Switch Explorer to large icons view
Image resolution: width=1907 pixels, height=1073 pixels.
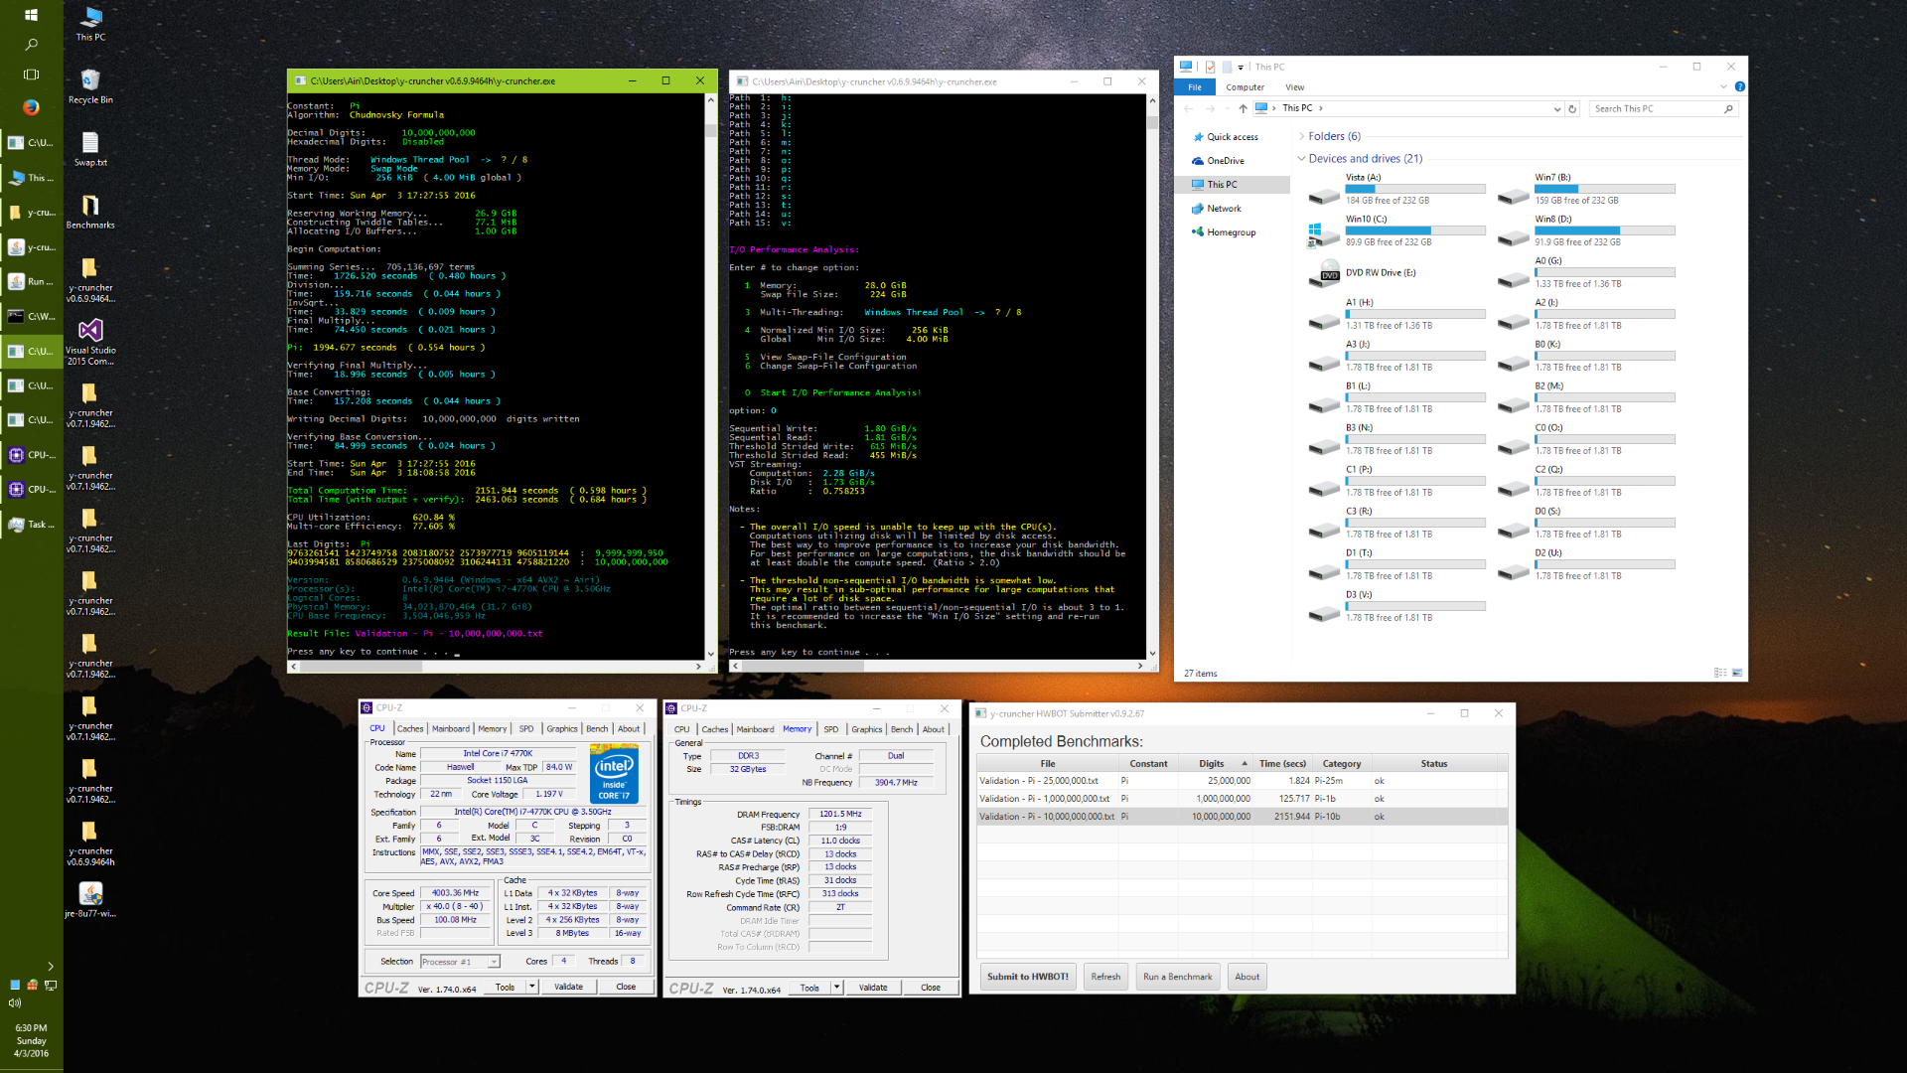tap(1737, 673)
